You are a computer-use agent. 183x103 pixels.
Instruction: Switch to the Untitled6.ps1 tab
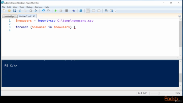click(x=10, y=16)
